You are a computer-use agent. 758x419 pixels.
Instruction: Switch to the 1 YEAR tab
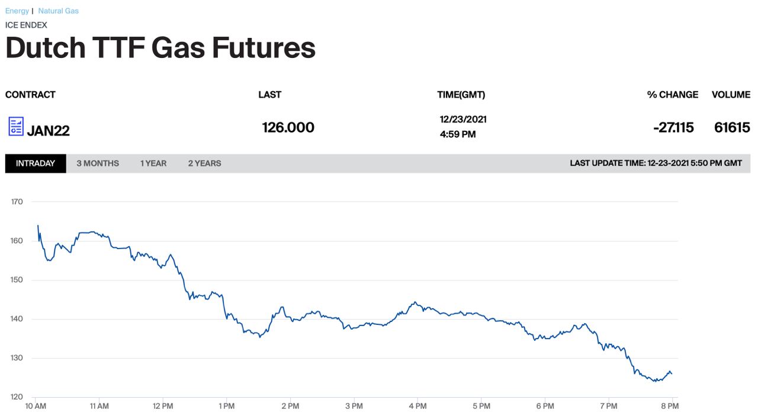click(x=153, y=163)
